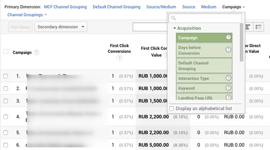Tick checkbox for row 2
The image size is (270, 150).
pos(6,89)
